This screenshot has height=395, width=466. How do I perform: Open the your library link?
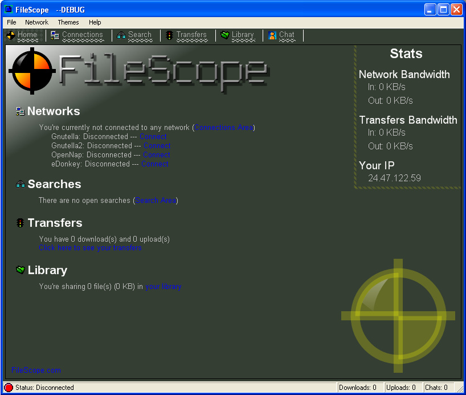click(163, 286)
